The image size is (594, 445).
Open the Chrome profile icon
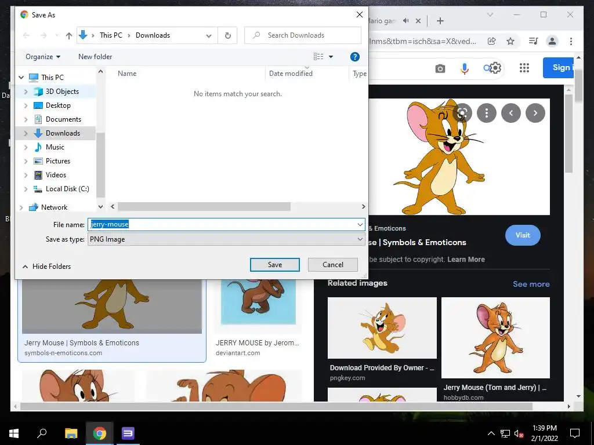pos(552,41)
